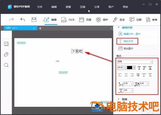
Task: Open the OCR tool
Action: pyautogui.click(x=68, y=20)
